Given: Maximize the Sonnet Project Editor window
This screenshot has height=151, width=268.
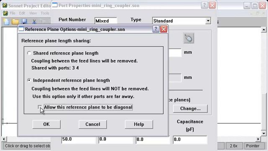Looking at the screenshot, I should tap(255, 5).
